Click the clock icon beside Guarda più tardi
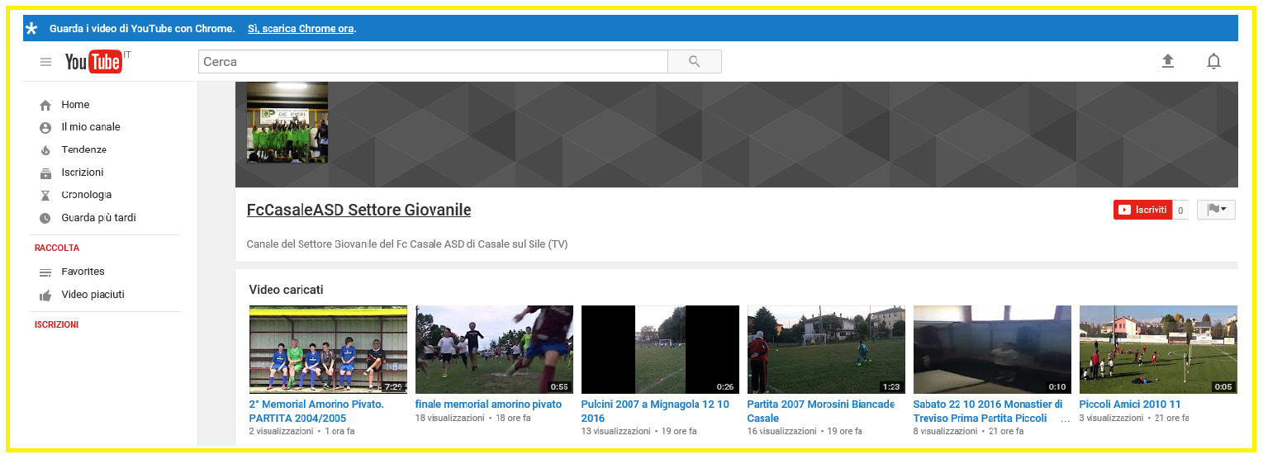1263x459 pixels. click(45, 218)
